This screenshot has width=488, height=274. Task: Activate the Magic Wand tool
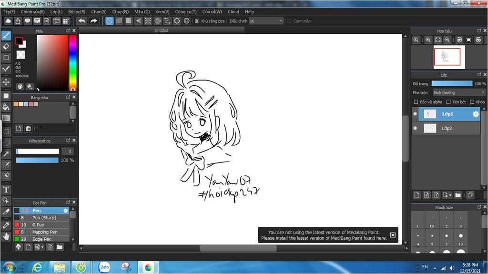[6, 154]
